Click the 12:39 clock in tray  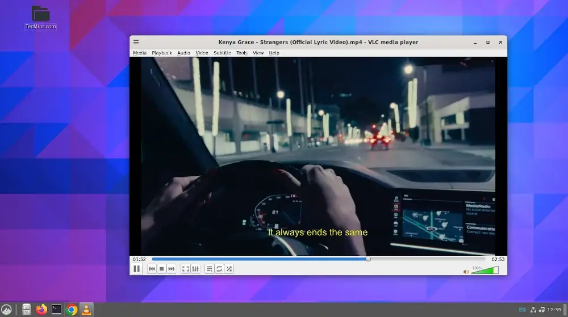(554, 310)
